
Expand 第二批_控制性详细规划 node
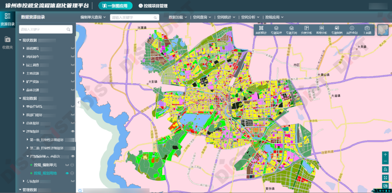coord(28,148)
